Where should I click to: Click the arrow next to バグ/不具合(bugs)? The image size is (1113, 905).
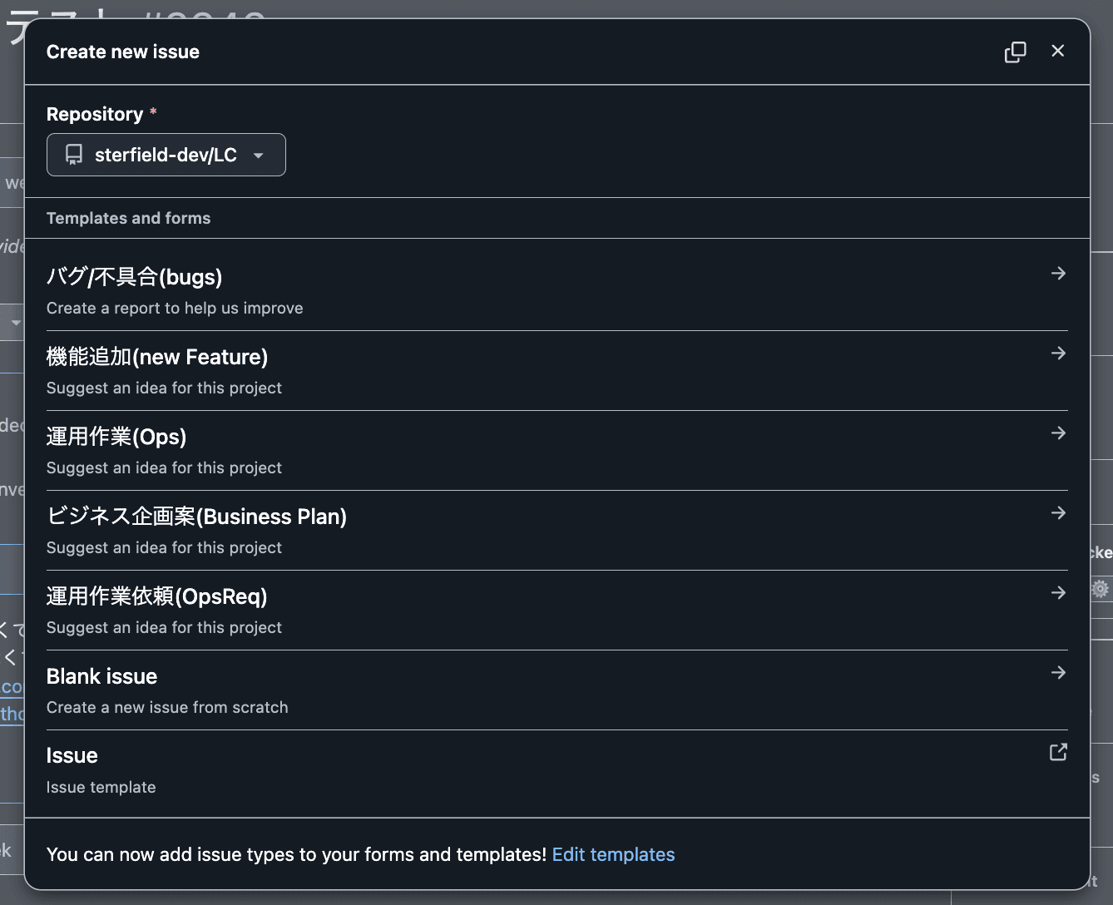(x=1058, y=274)
